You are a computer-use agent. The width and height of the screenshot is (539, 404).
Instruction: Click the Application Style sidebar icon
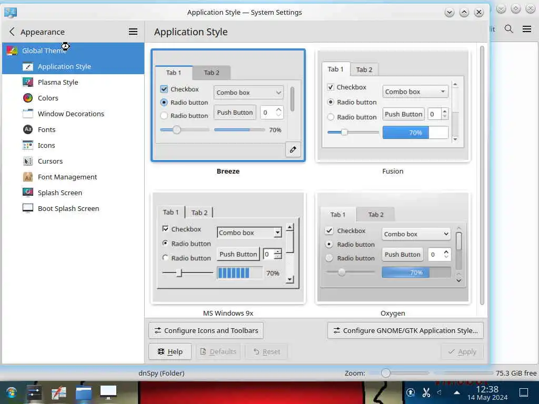click(x=28, y=66)
